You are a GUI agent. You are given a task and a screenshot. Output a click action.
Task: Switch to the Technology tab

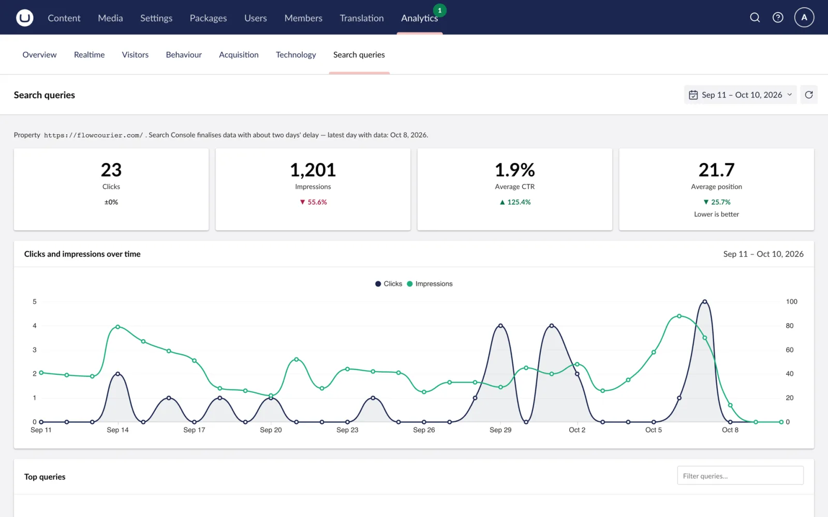click(x=295, y=55)
